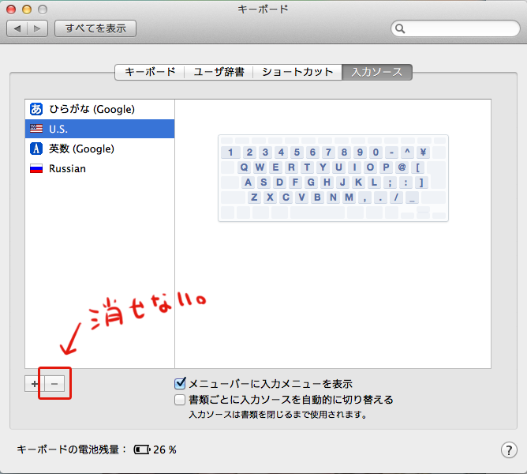Switch to the キーボード tab

point(150,72)
